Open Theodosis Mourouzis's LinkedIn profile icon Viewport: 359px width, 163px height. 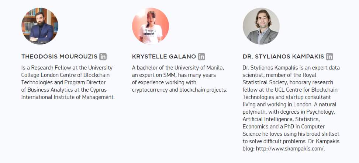click(x=103, y=57)
